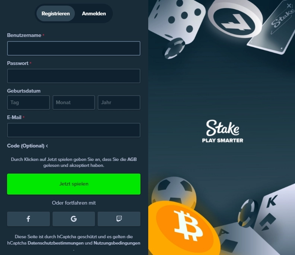The height and width of the screenshot is (255, 295).
Task: Click the Stake logo in the banner
Action: click(x=223, y=131)
